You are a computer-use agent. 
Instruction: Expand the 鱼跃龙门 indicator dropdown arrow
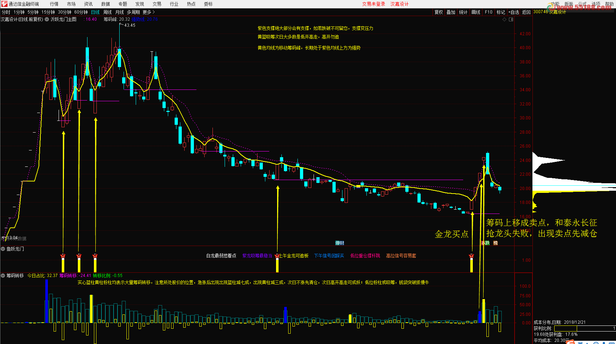point(3,249)
